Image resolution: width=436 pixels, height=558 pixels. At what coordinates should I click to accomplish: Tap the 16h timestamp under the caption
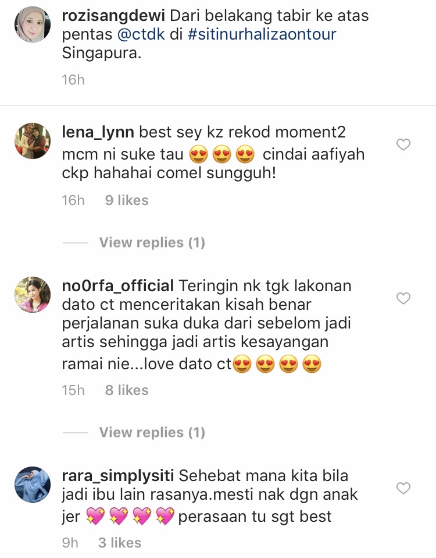click(73, 80)
